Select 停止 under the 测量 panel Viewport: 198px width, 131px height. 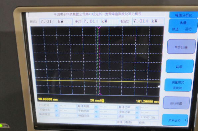tap(175, 29)
